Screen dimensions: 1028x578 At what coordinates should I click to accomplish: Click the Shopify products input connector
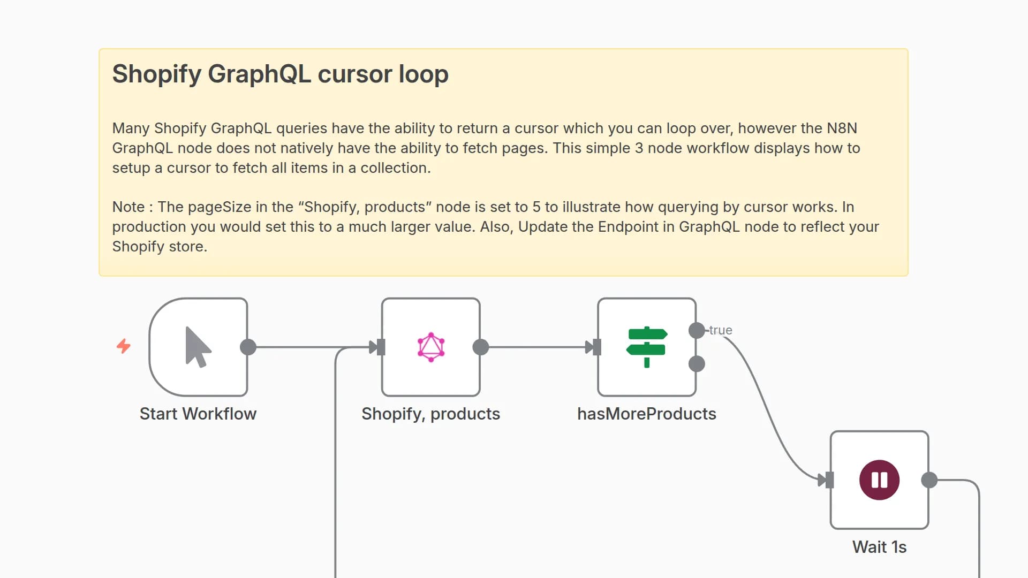tap(381, 347)
